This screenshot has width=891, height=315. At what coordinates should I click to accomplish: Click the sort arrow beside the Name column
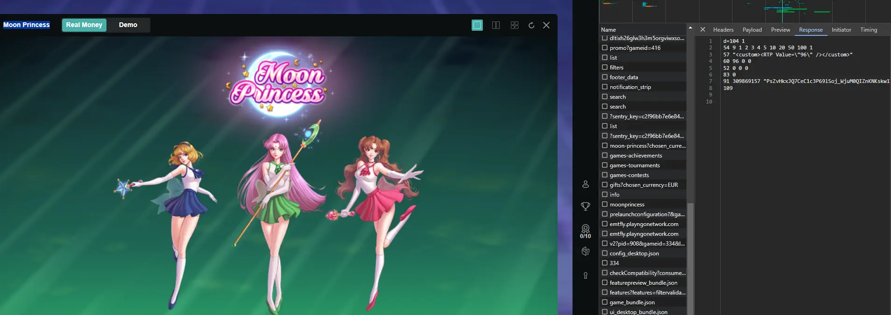pyautogui.click(x=690, y=28)
